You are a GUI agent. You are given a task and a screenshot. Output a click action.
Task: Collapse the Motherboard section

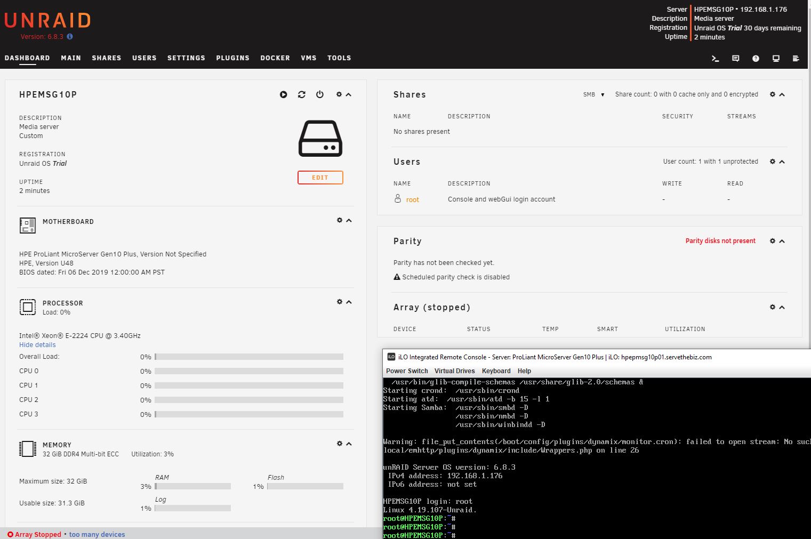click(x=349, y=220)
